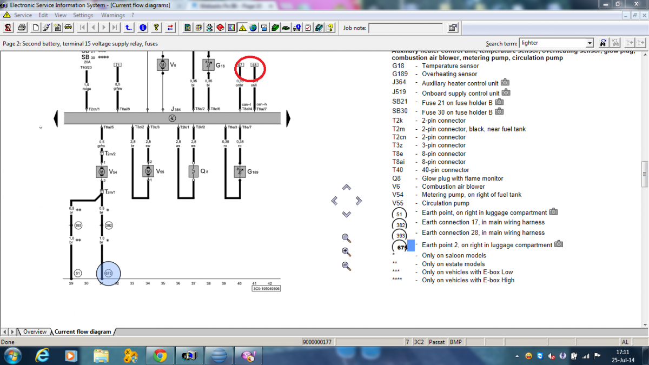Click camera icon beside Earth point 51
Viewport: 649px width, 365px height.
(x=553, y=213)
